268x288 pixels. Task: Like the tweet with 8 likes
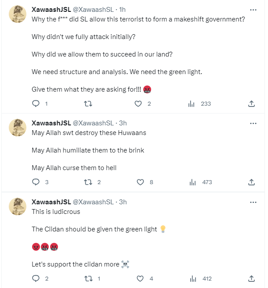[x=141, y=182]
